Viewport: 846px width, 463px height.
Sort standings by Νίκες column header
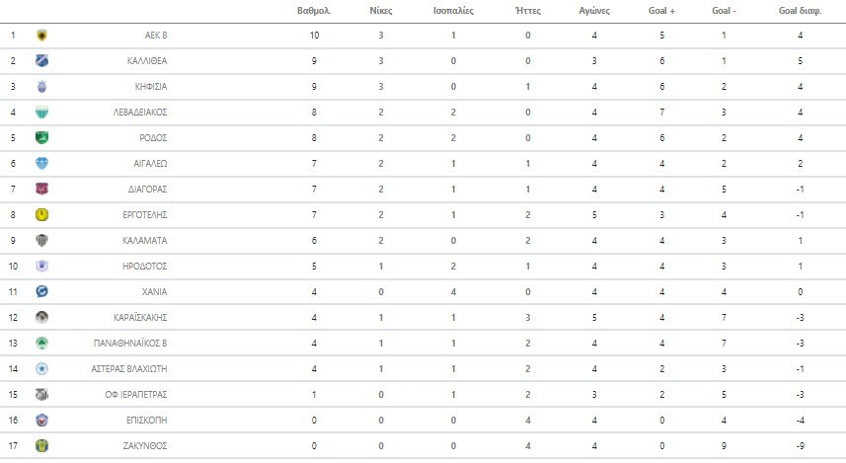pos(381,12)
